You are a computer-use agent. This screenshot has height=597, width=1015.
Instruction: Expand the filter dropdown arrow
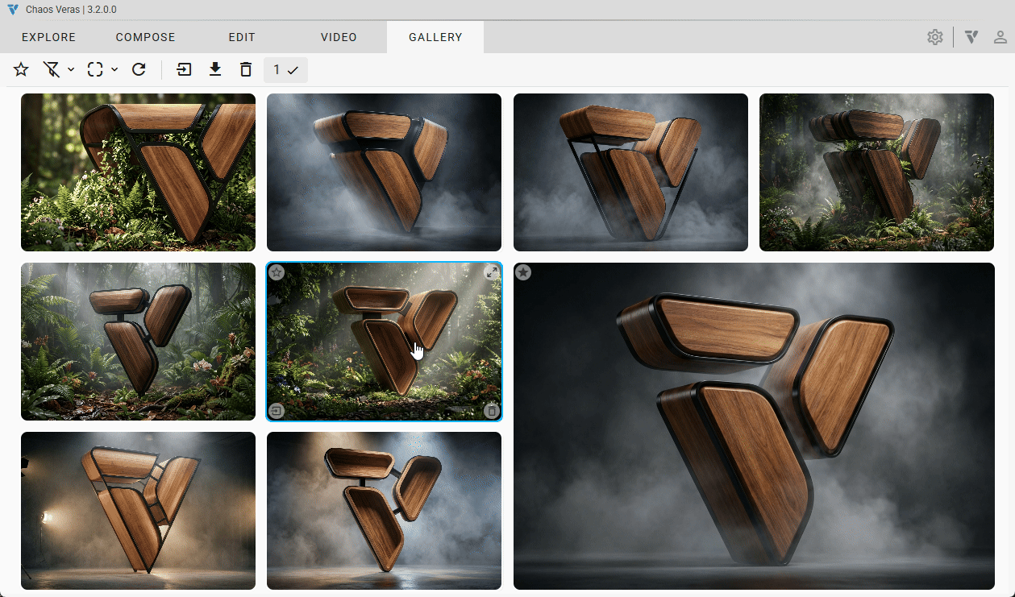71,70
